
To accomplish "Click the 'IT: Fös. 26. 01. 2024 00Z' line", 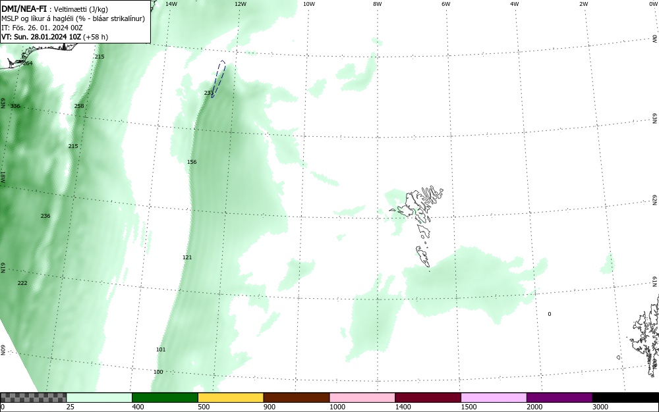I will 42,28.
